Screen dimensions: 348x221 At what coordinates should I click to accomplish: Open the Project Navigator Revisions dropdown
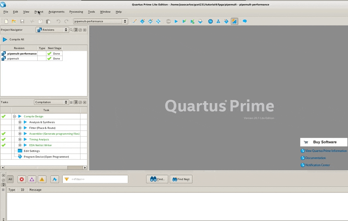pyautogui.click(x=52, y=30)
